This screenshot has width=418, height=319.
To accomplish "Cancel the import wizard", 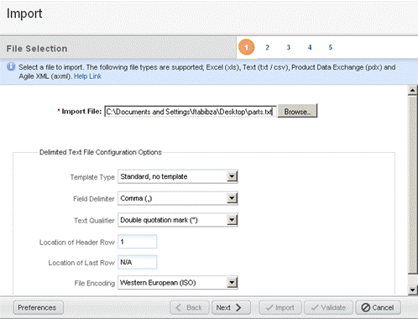I will pyautogui.click(x=378, y=307).
